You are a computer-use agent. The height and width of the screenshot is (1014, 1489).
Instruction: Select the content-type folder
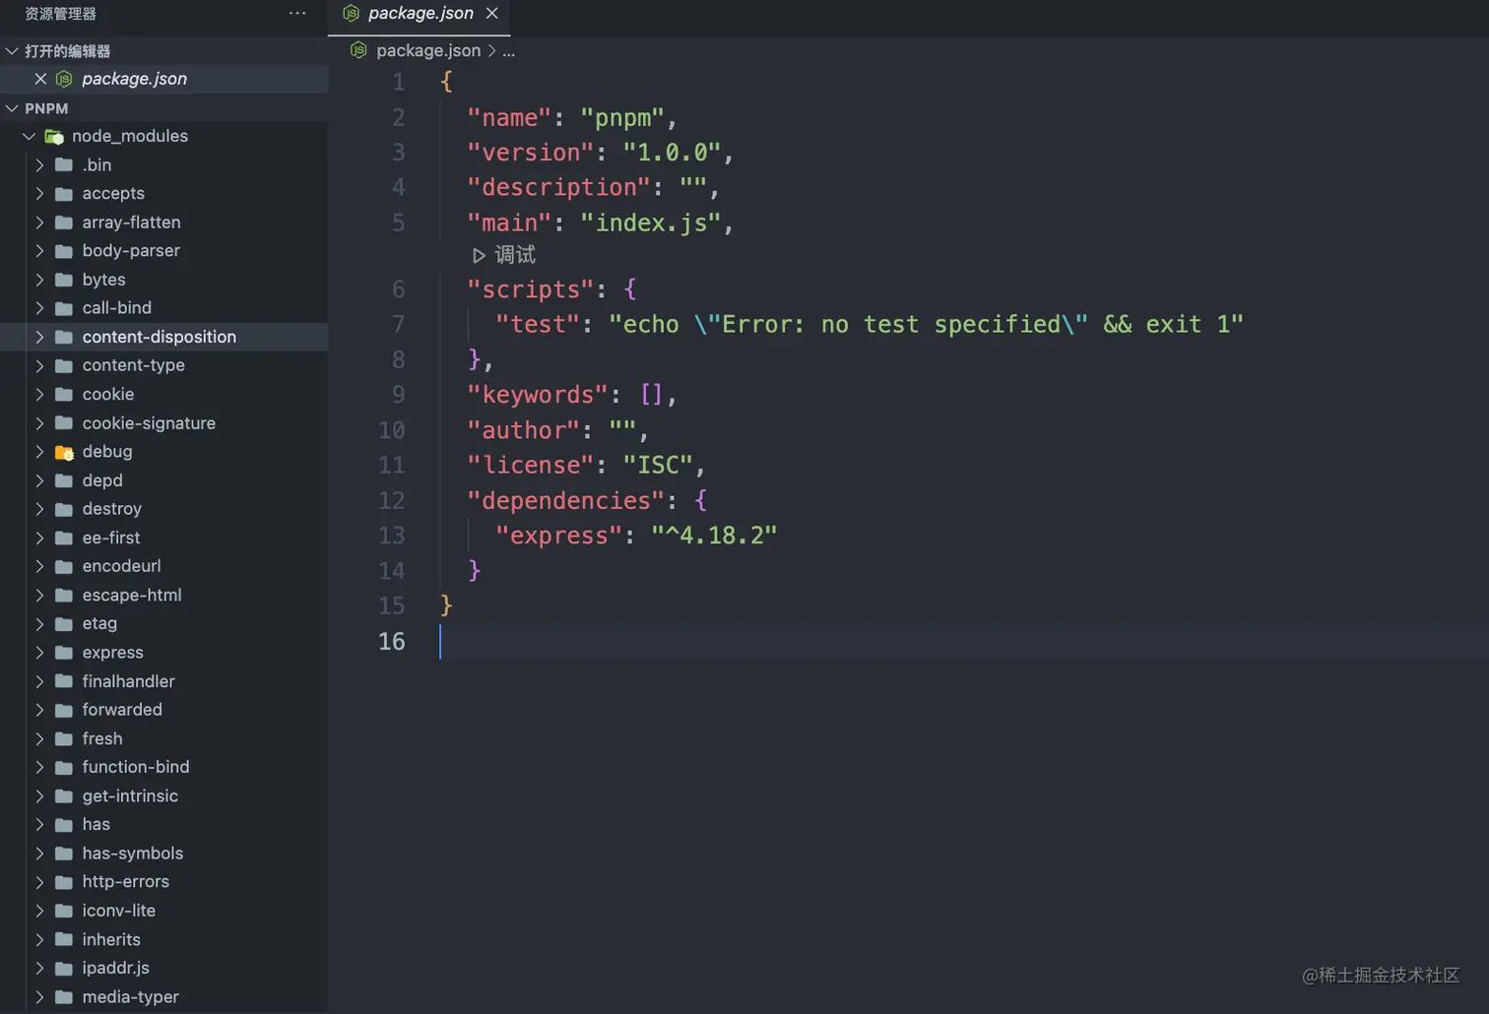click(x=163, y=365)
